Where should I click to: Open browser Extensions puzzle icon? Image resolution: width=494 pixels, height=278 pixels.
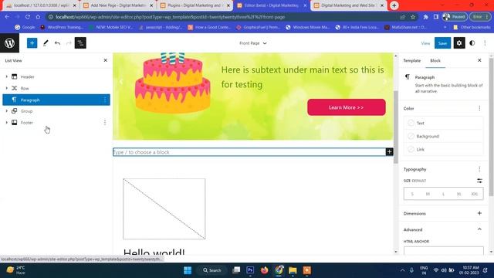425,17
